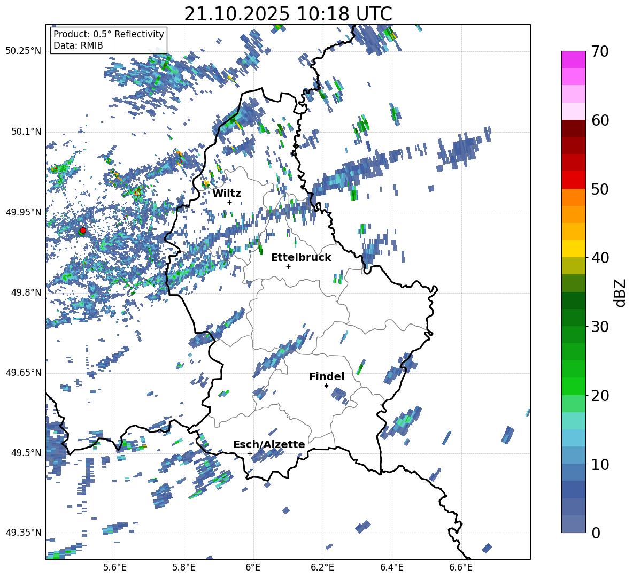Screen dimensions: 633x578
Task: Click the Ettelbruck city label
Action: click(301, 258)
